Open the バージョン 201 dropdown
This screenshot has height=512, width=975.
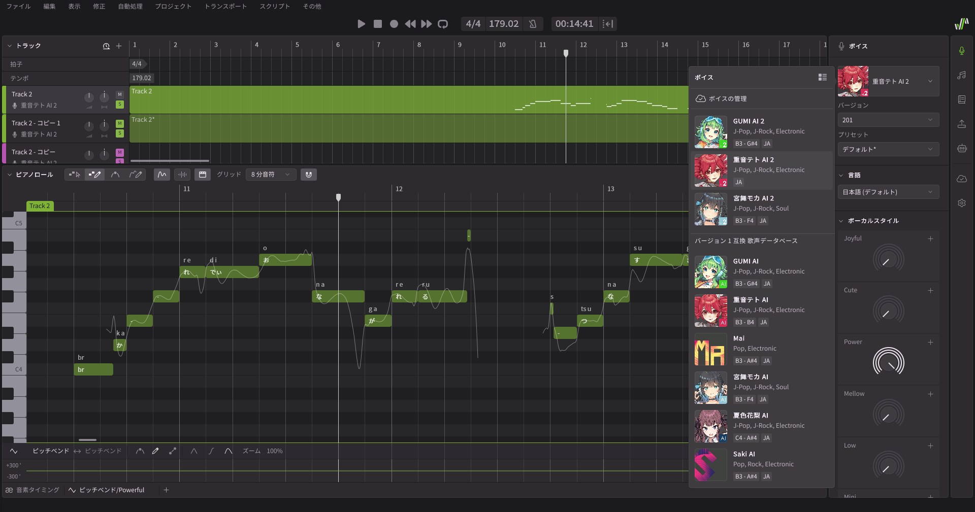tap(888, 120)
